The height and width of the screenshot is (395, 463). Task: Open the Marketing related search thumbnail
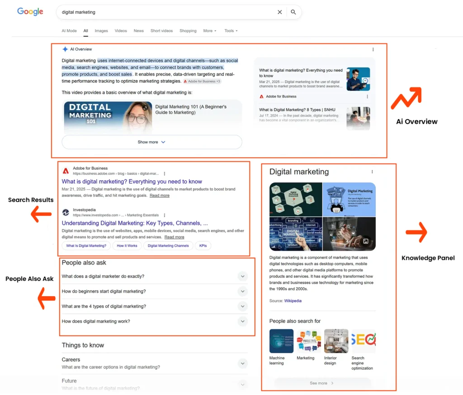[308, 341]
